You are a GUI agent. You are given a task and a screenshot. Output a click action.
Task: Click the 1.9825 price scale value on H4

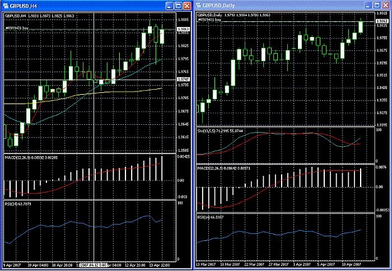183,46
